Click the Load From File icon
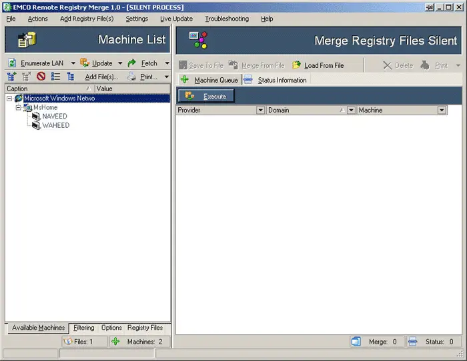467x361 pixels. pos(297,65)
